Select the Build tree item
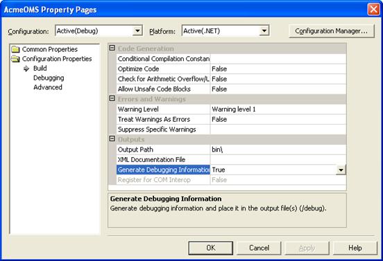This screenshot has height=261, width=383. pyautogui.click(x=40, y=69)
